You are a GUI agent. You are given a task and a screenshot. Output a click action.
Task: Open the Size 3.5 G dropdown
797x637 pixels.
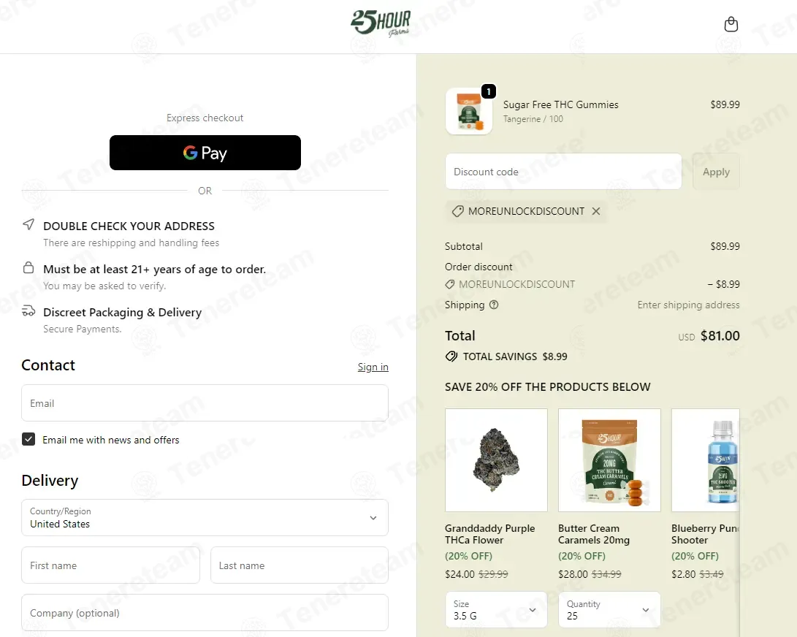pyautogui.click(x=496, y=609)
